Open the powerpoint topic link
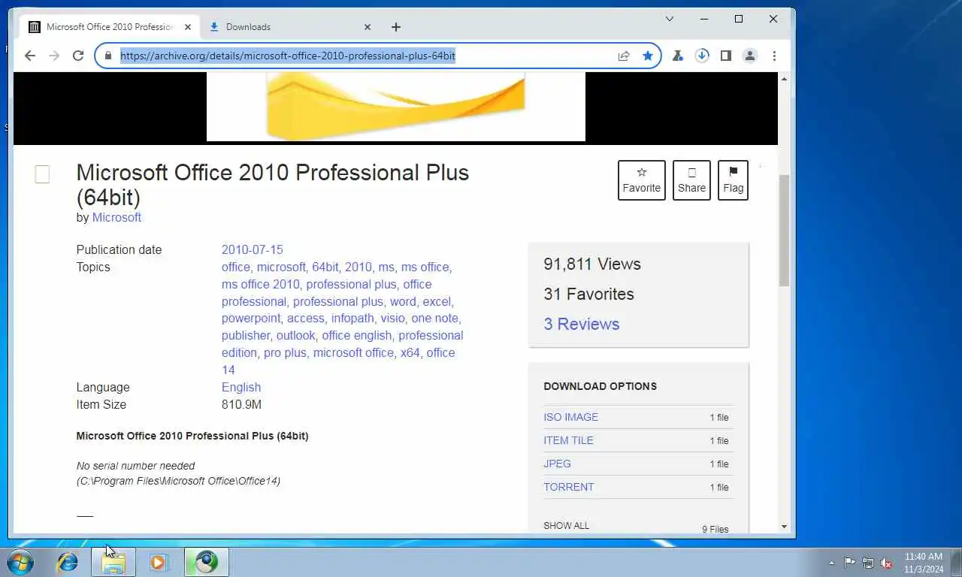Image resolution: width=962 pixels, height=577 pixels. click(252, 318)
